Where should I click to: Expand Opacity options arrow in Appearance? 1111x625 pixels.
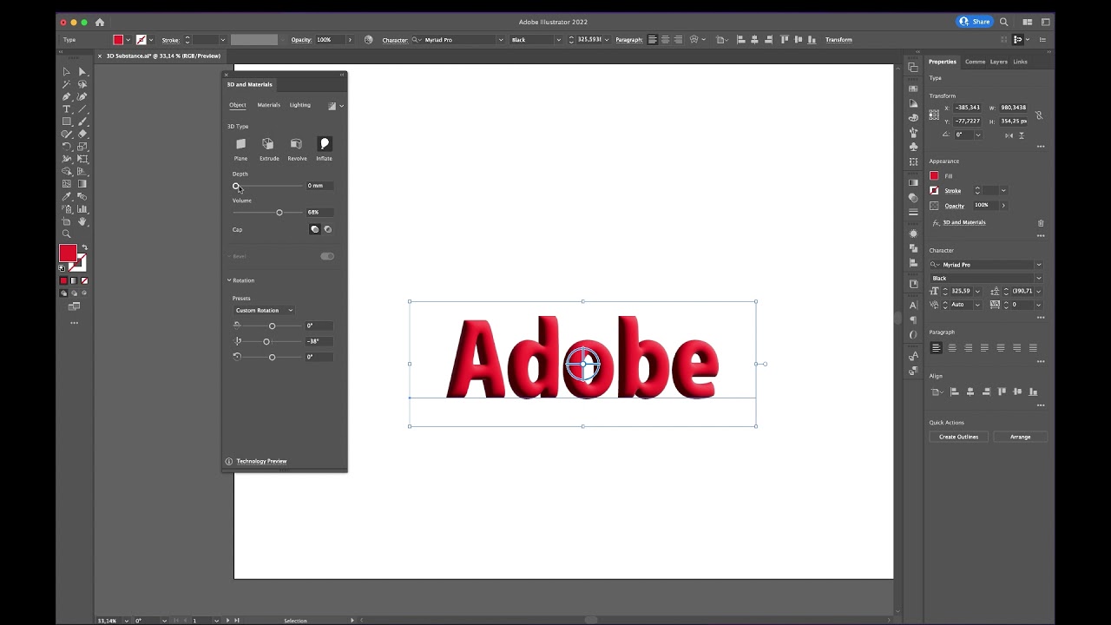click(1003, 206)
